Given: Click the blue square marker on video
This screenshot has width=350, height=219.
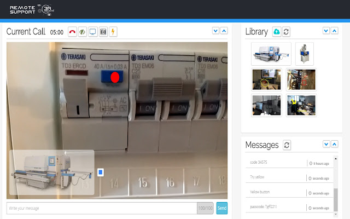Looking at the screenshot, I should [101, 172].
